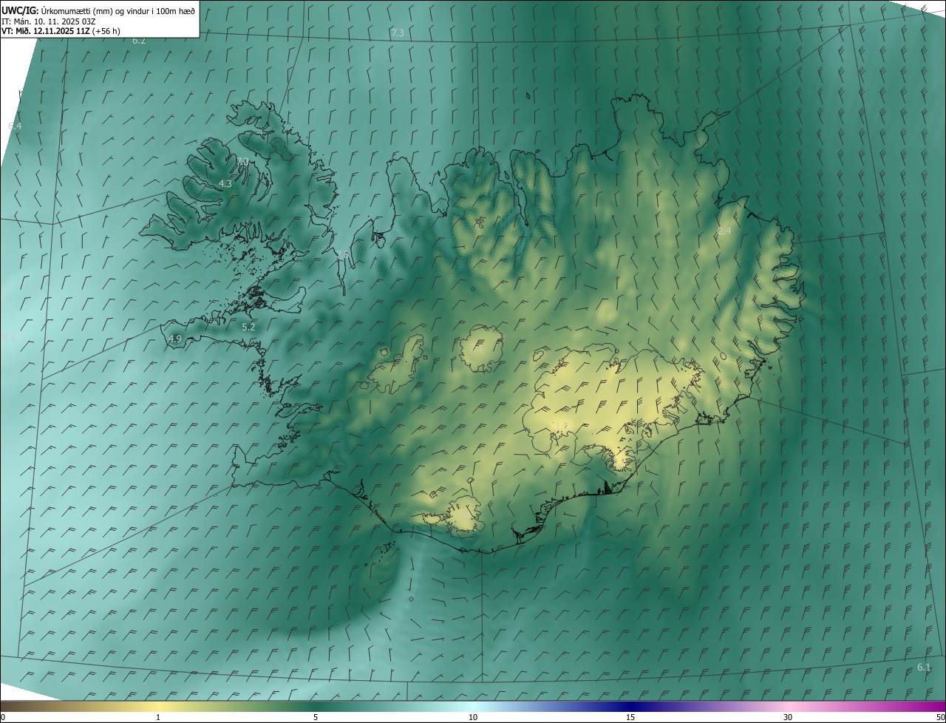This screenshot has height=723, width=946.
Task: Click the 6.4 value label on the map
Action: pyautogui.click(x=15, y=126)
